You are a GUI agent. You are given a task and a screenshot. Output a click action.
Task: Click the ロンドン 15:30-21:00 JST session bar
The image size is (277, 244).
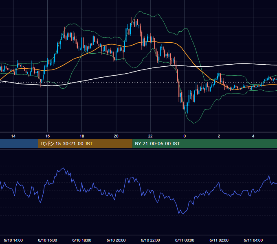85,144
